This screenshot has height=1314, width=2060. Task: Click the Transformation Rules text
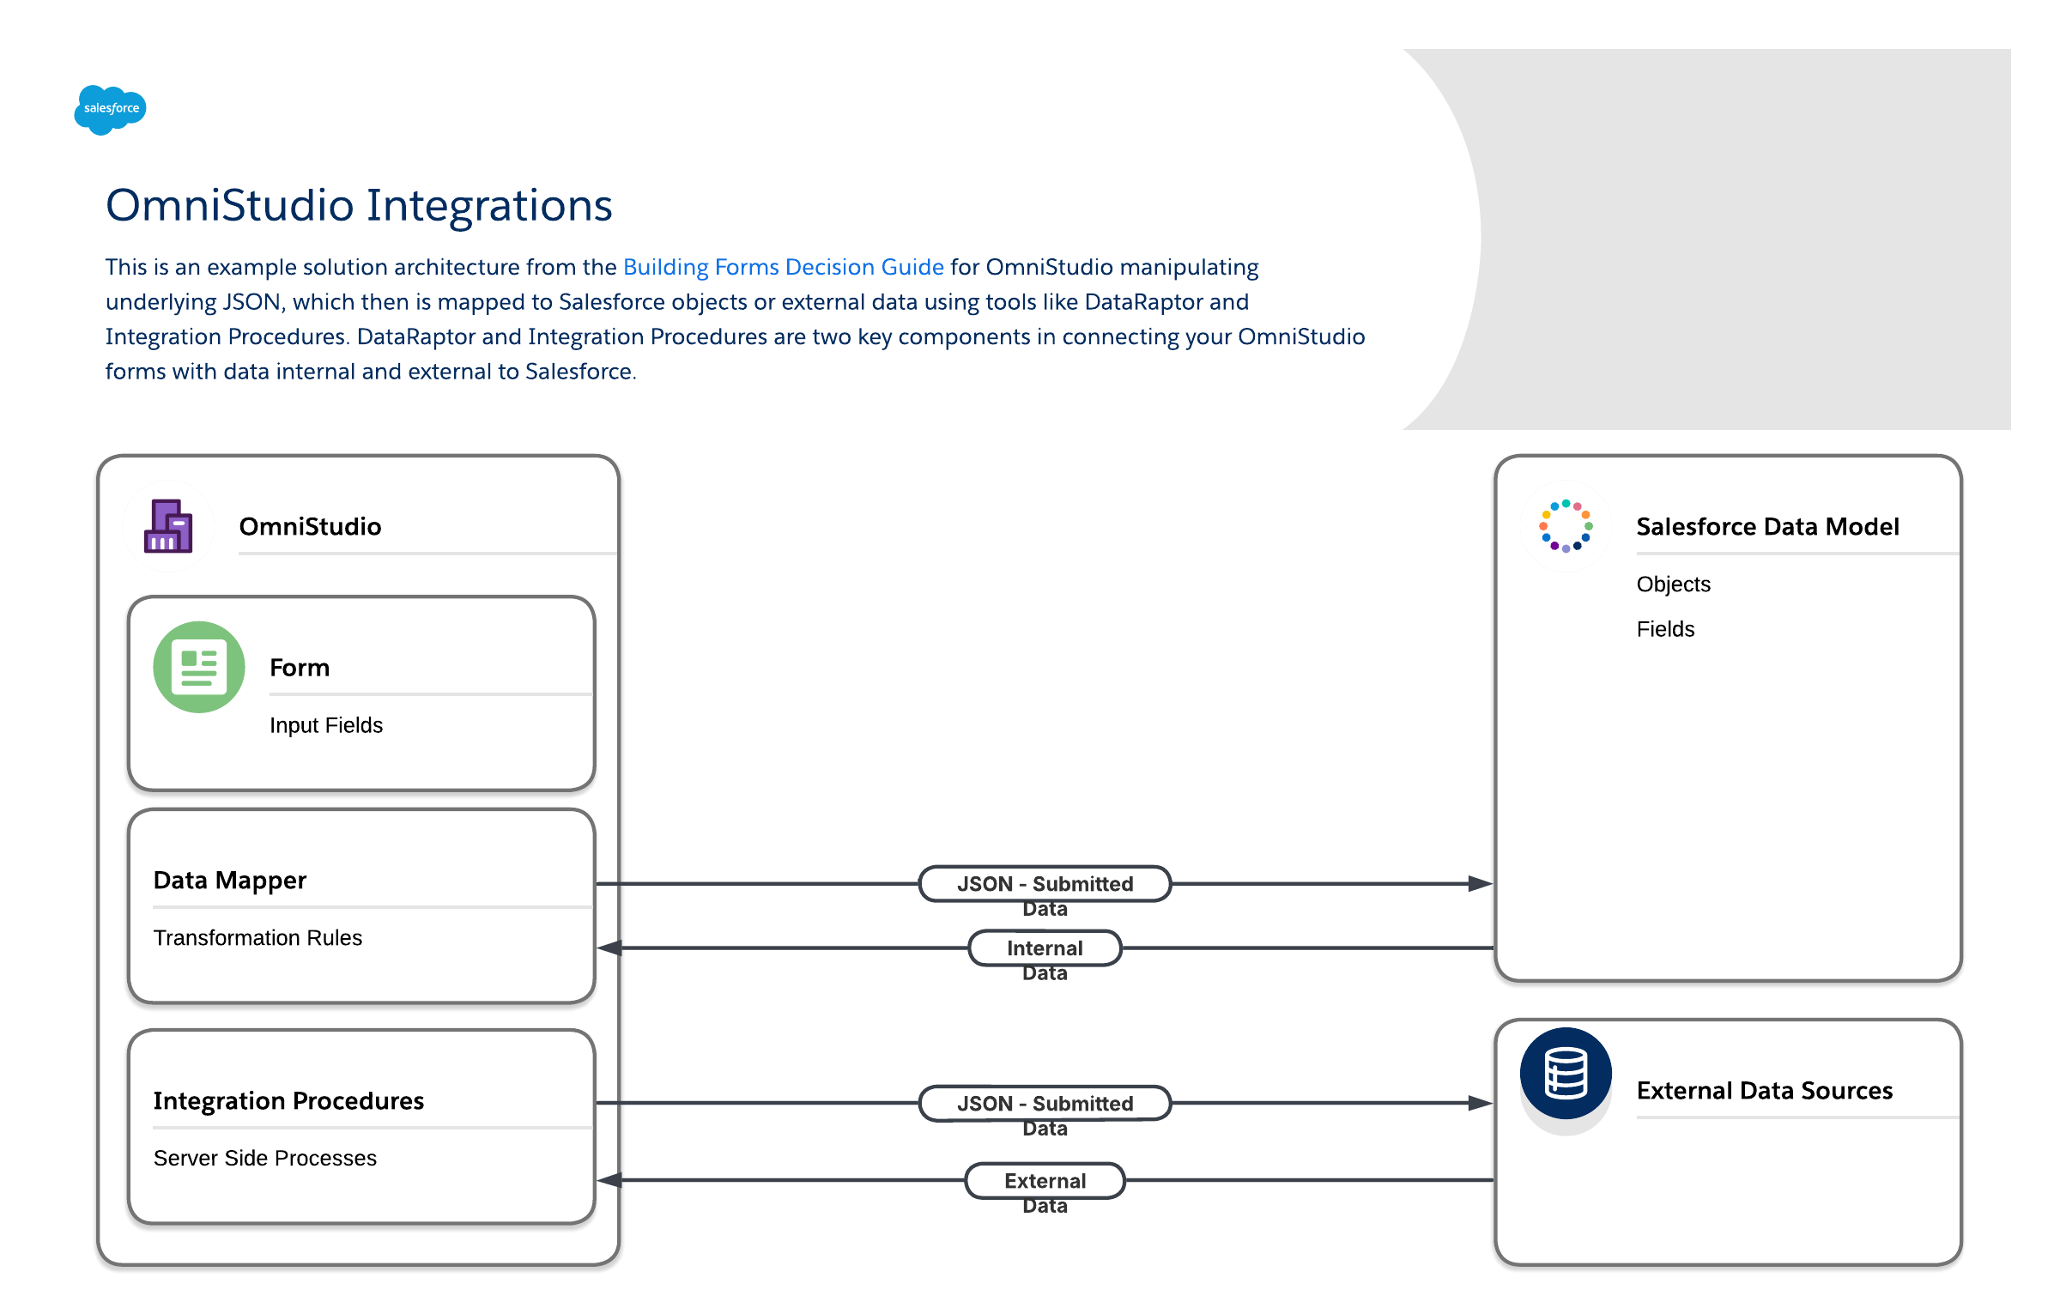257,937
